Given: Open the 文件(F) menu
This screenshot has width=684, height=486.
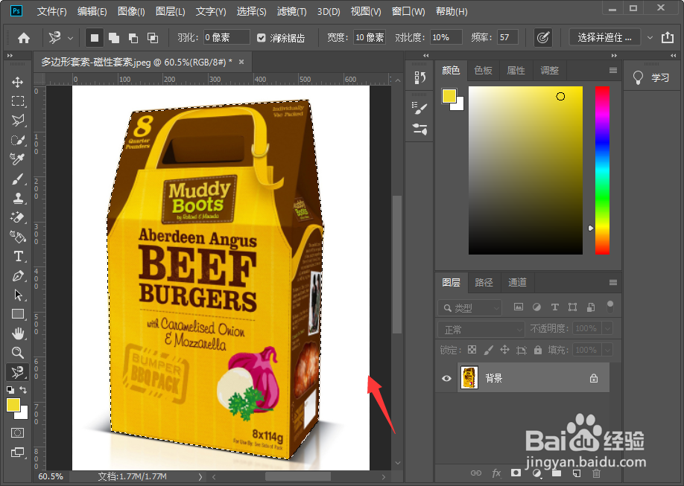Looking at the screenshot, I should (x=51, y=11).
